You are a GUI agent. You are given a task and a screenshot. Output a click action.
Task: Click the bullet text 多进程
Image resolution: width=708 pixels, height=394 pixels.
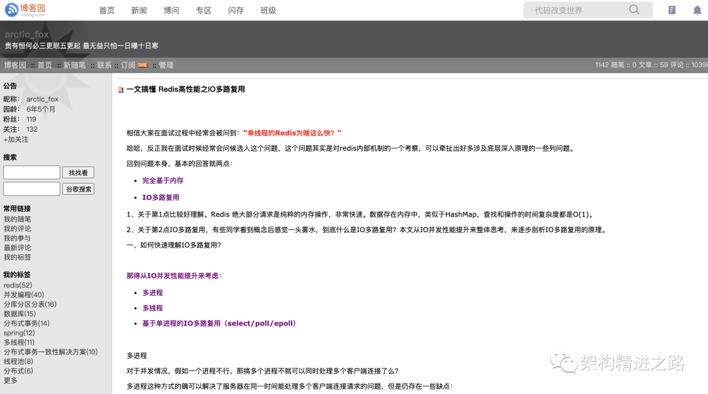(x=153, y=292)
